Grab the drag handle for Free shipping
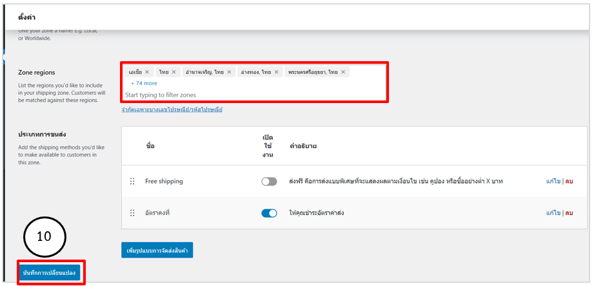Screen dimensions: 596x286 [x=132, y=182]
